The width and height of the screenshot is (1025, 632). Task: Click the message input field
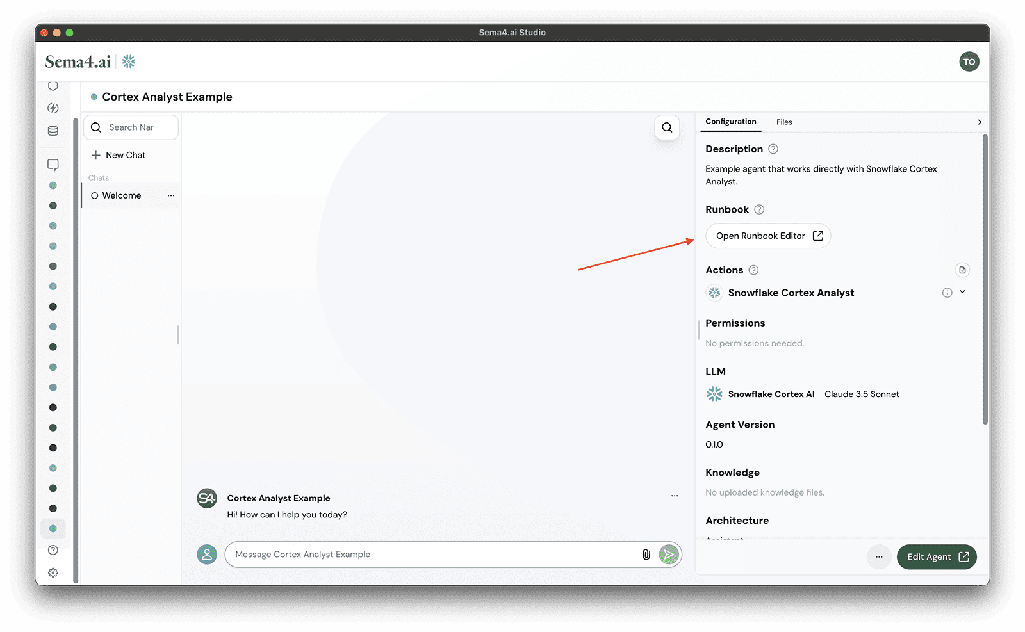coord(423,555)
